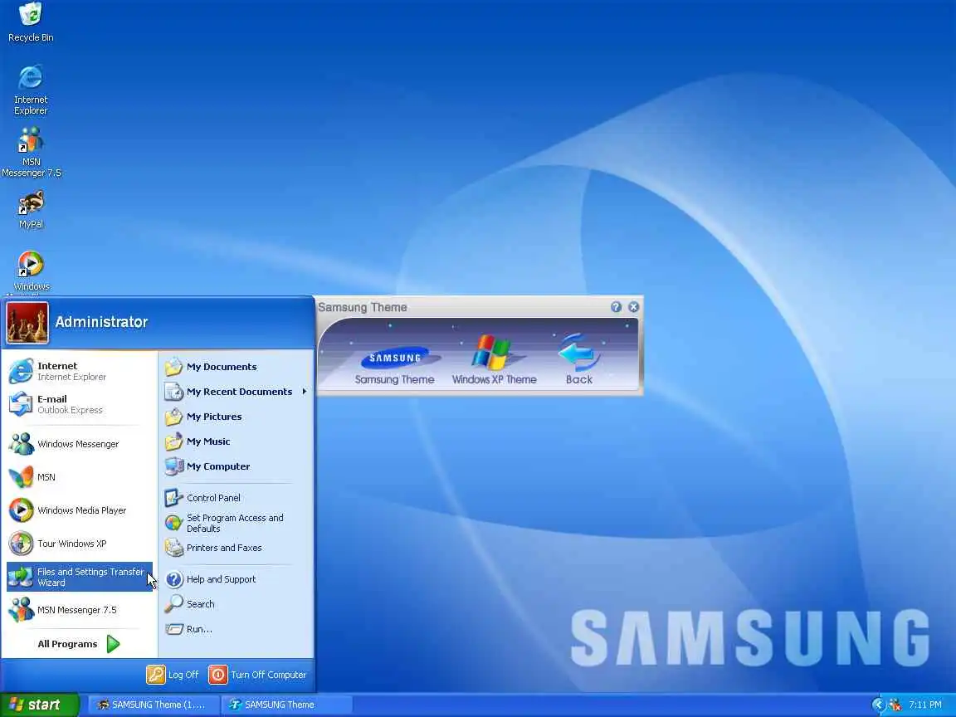Click the Back arrow in Samsung Theme
956x717 pixels.
click(578, 359)
